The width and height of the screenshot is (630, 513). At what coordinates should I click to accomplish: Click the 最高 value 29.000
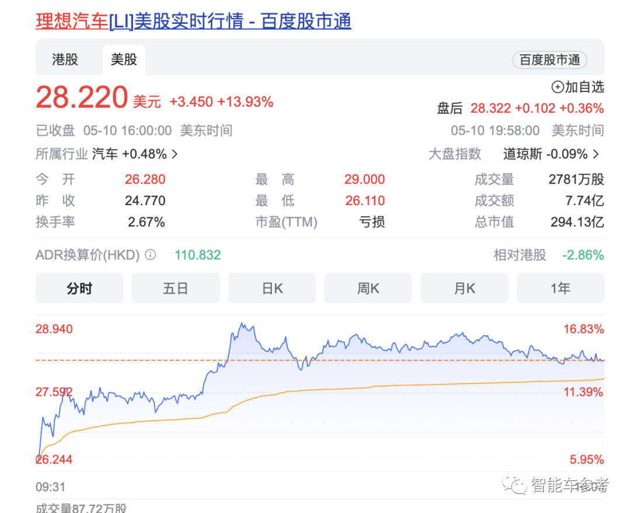click(365, 180)
